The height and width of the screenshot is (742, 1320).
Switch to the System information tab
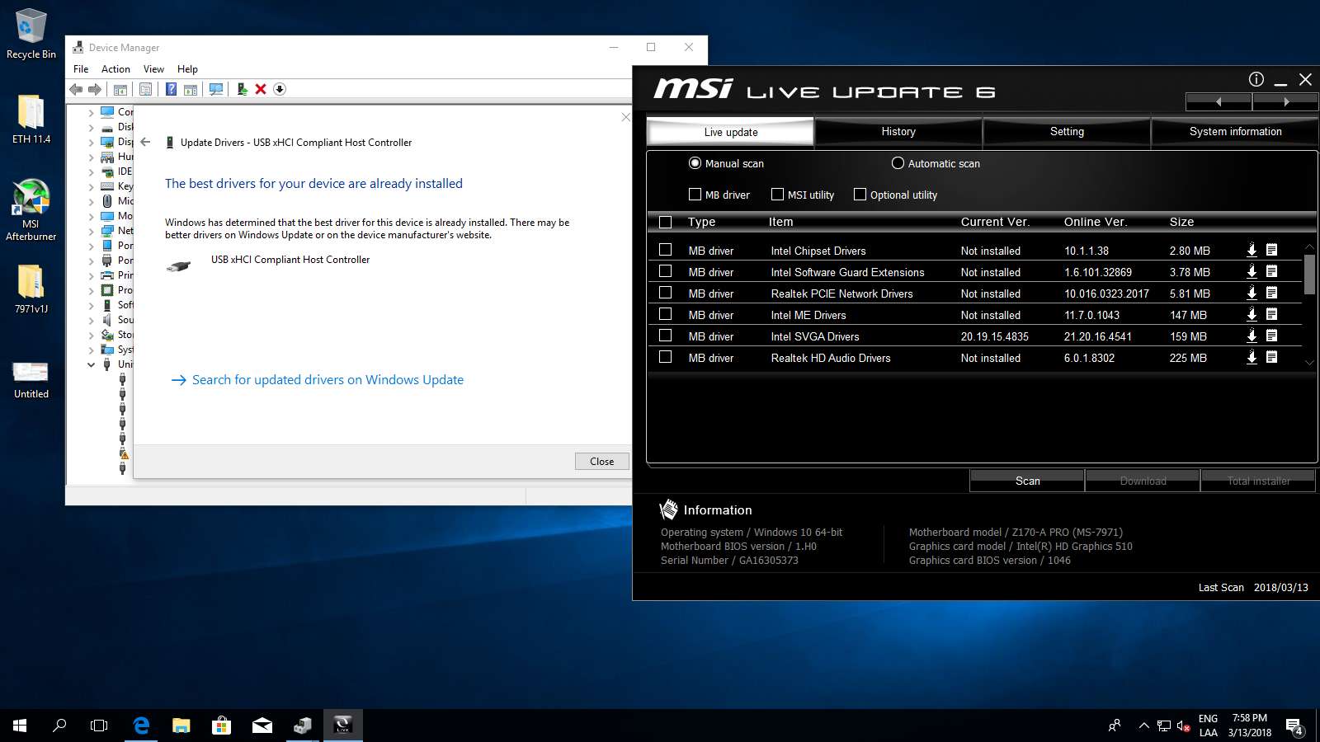[x=1235, y=132]
